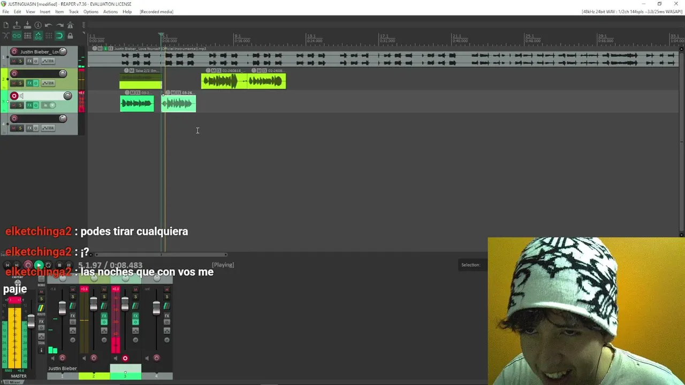685x385 pixels.
Task: Open track 3's input selection dropdown
Action: point(49,105)
